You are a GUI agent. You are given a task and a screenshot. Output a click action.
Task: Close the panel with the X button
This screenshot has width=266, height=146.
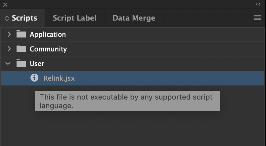click(x=5, y=5)
